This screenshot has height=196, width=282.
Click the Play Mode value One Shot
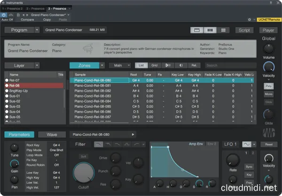pos(56,150)
